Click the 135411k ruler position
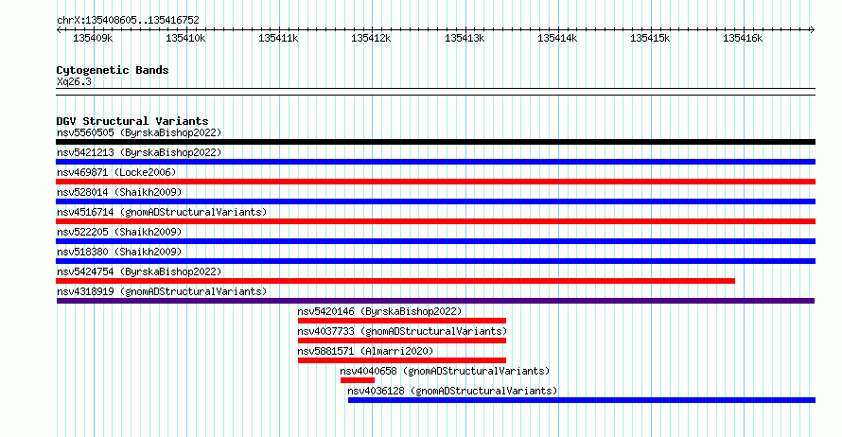Screen dimensions: 842x437 point(279,38)
